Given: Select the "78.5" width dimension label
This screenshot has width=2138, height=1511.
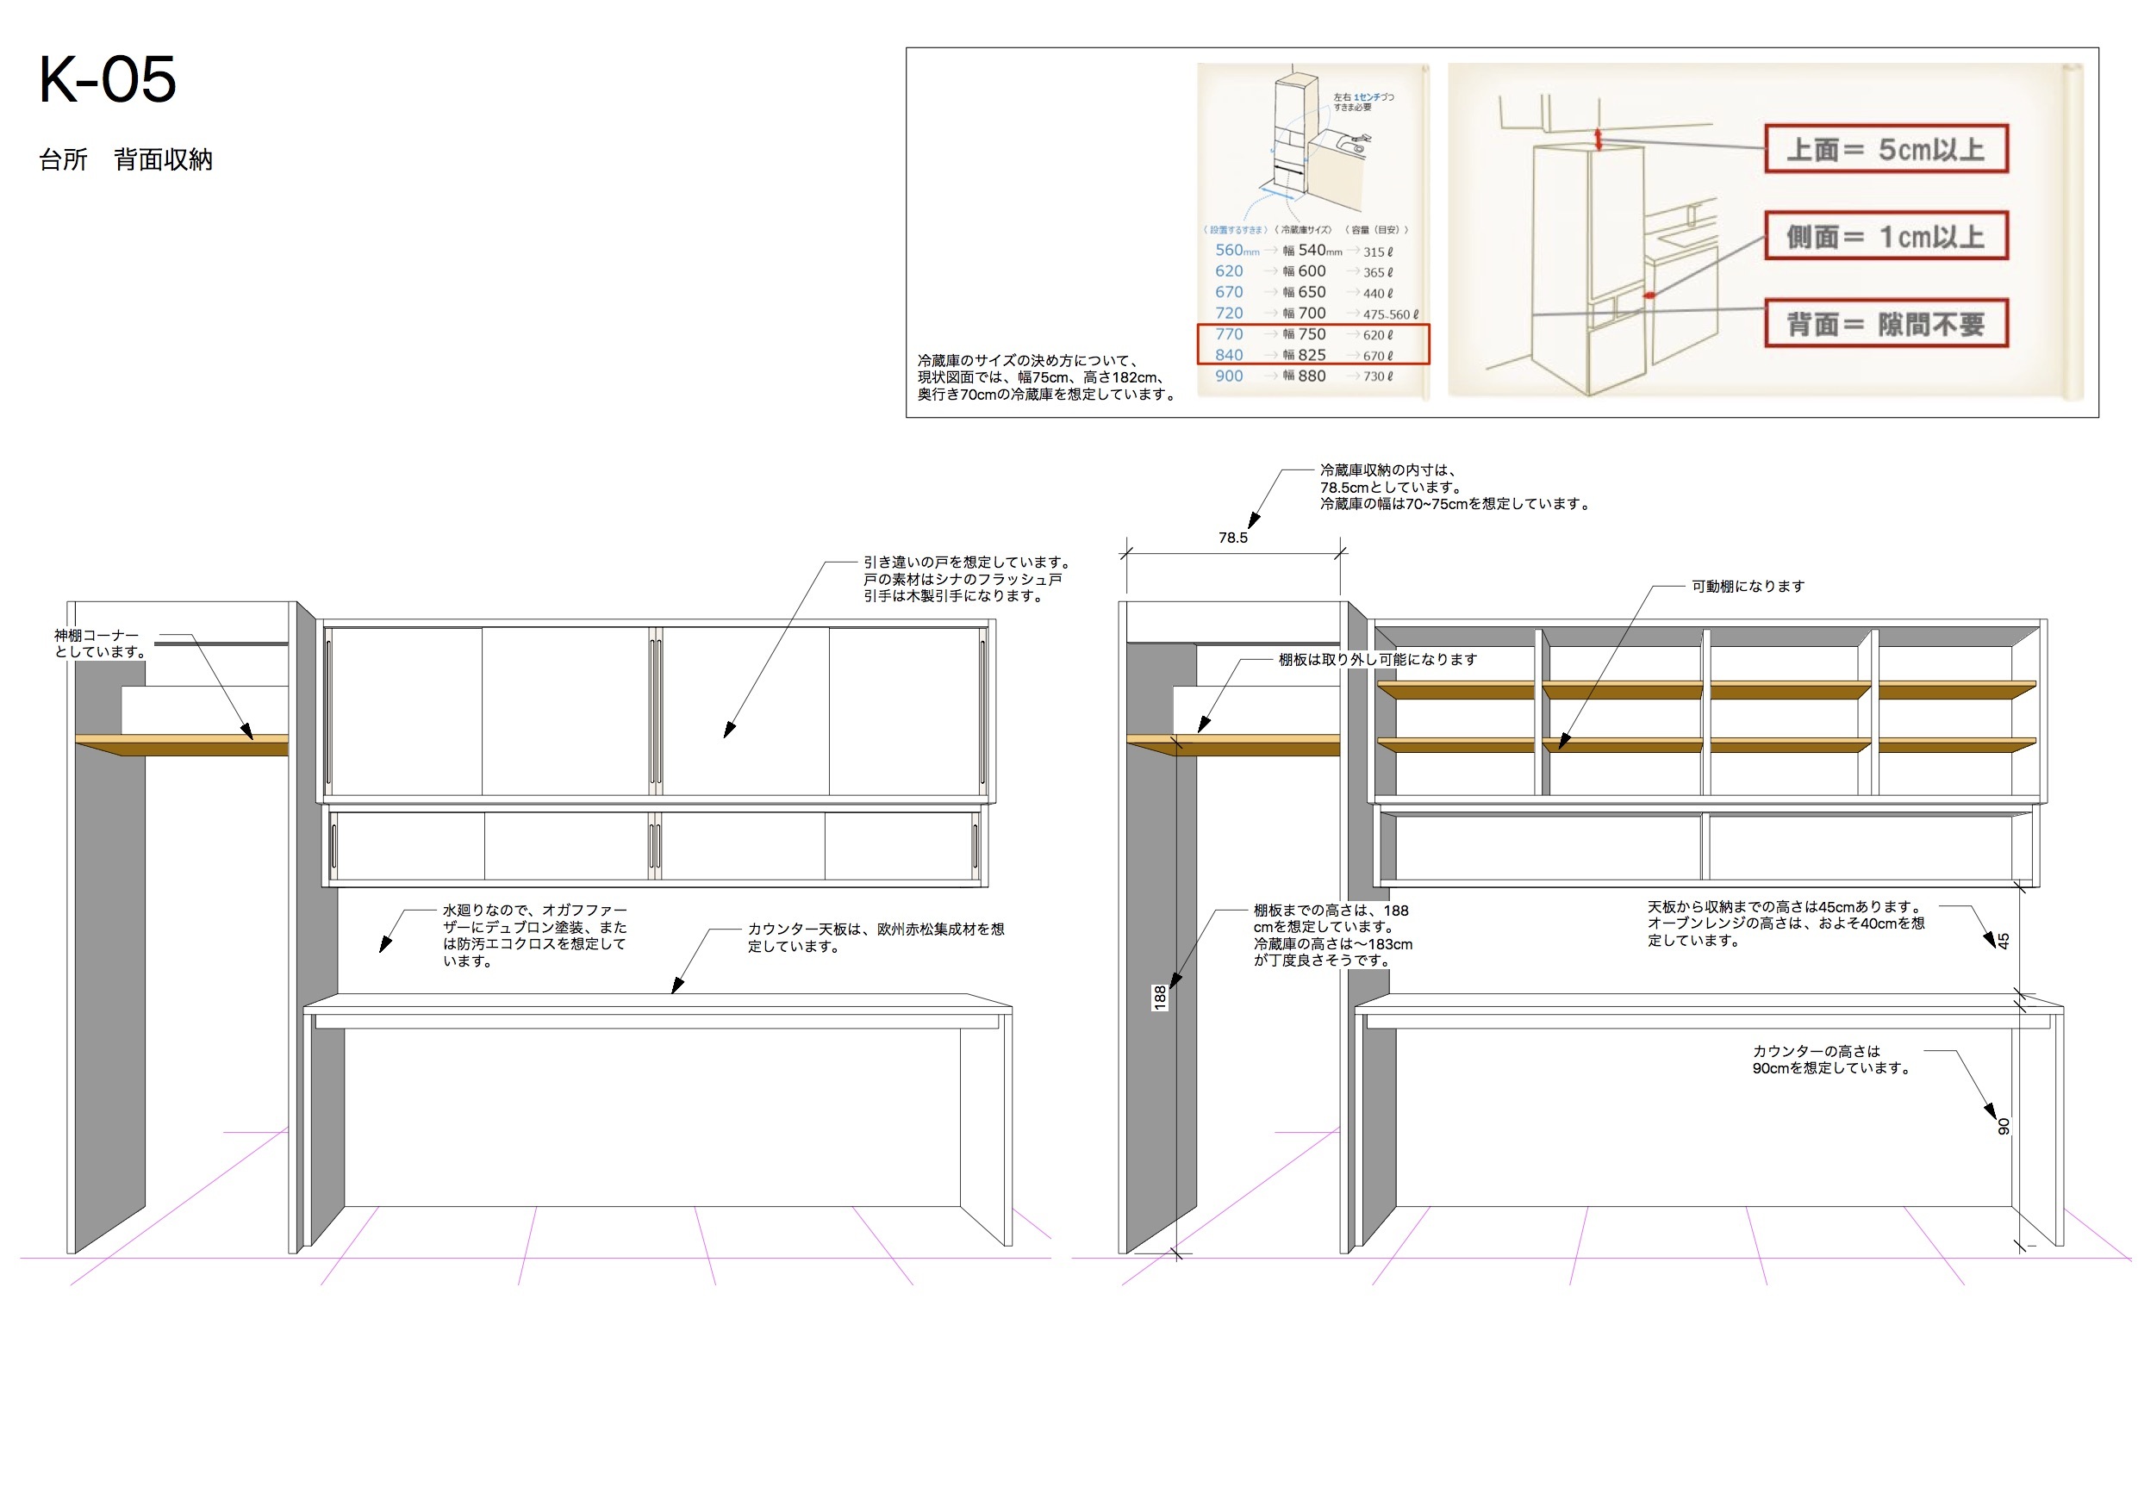Looking at the screenshot, I should click(1233, 538).
